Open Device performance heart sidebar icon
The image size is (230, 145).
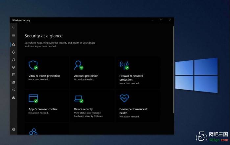pos(14,90)
